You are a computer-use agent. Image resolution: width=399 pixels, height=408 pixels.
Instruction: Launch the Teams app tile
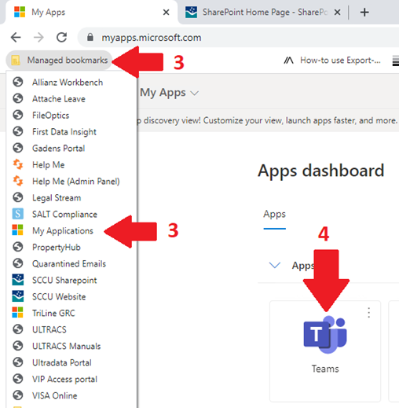point(325,351)
